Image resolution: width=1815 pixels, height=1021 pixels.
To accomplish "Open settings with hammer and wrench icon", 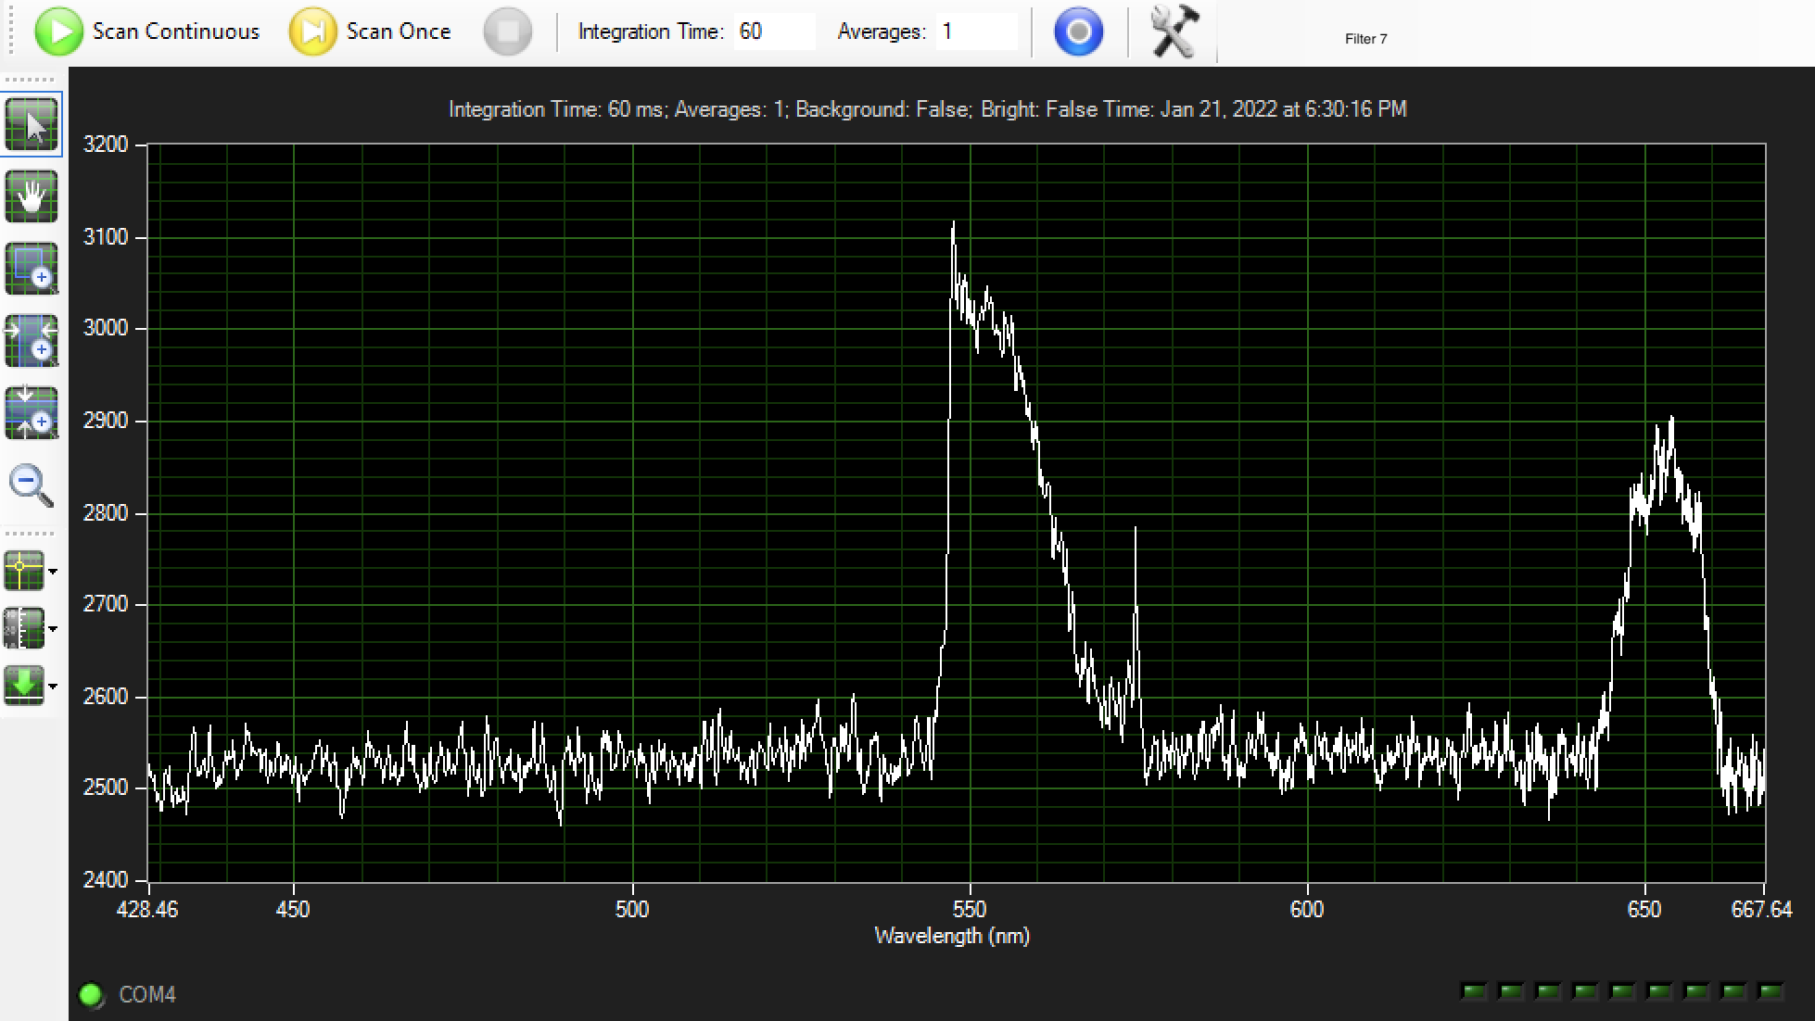I will tap(1174, 32).
